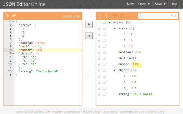Click the JSON Editor Online title
Image resolution: width=183 pixels, height=114 pixels.
(24, 4)
